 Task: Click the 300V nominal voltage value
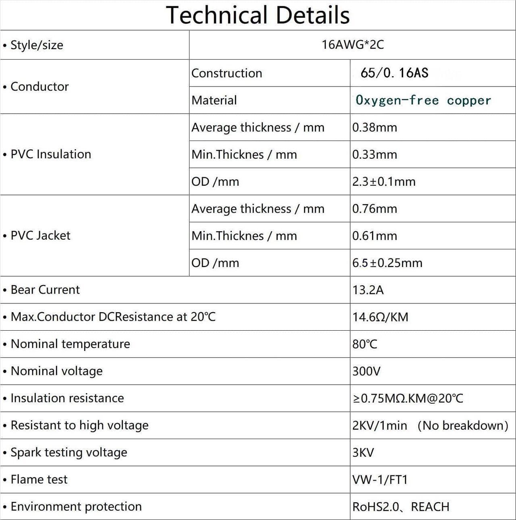coord(366,371)
